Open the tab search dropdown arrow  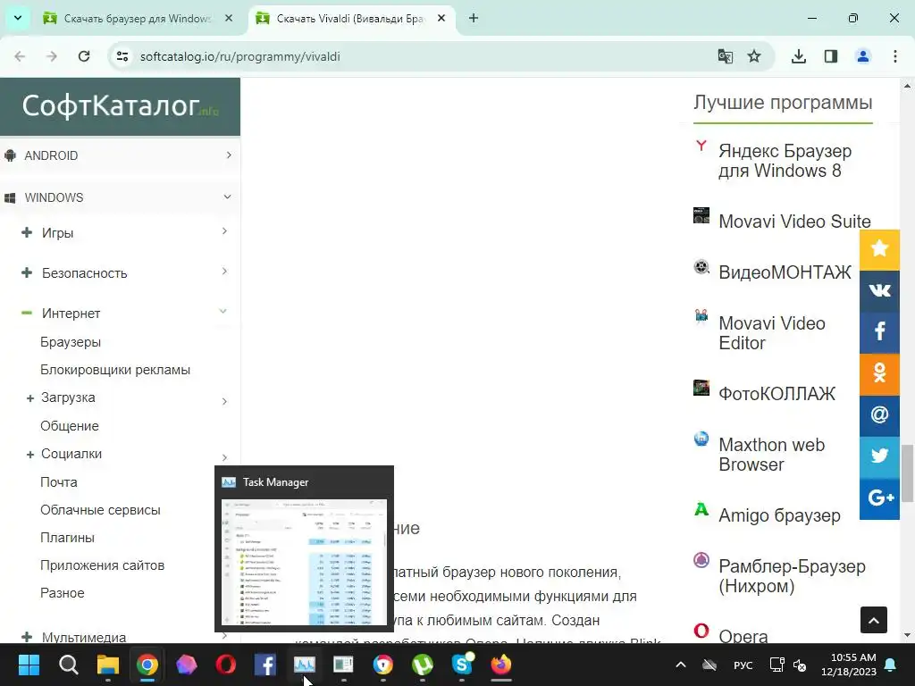point(18,18)
